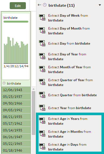Click the scroll up arrow of data column

point(33,89)
